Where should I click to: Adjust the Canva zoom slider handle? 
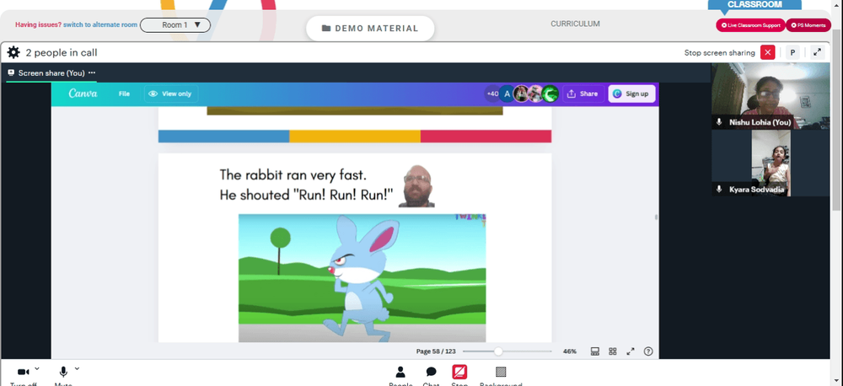click(498, 351)
